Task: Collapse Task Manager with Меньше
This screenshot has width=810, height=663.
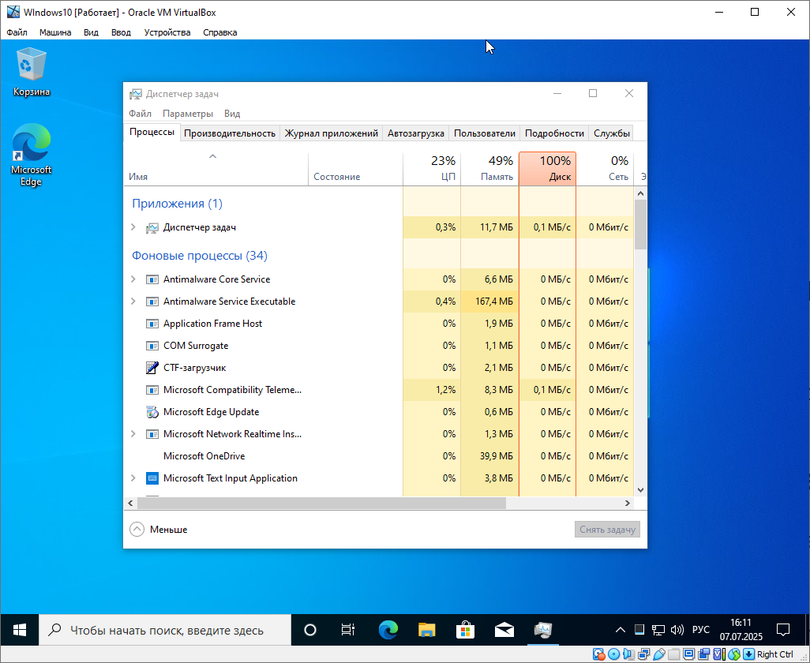Action: (x=158, y=530)
